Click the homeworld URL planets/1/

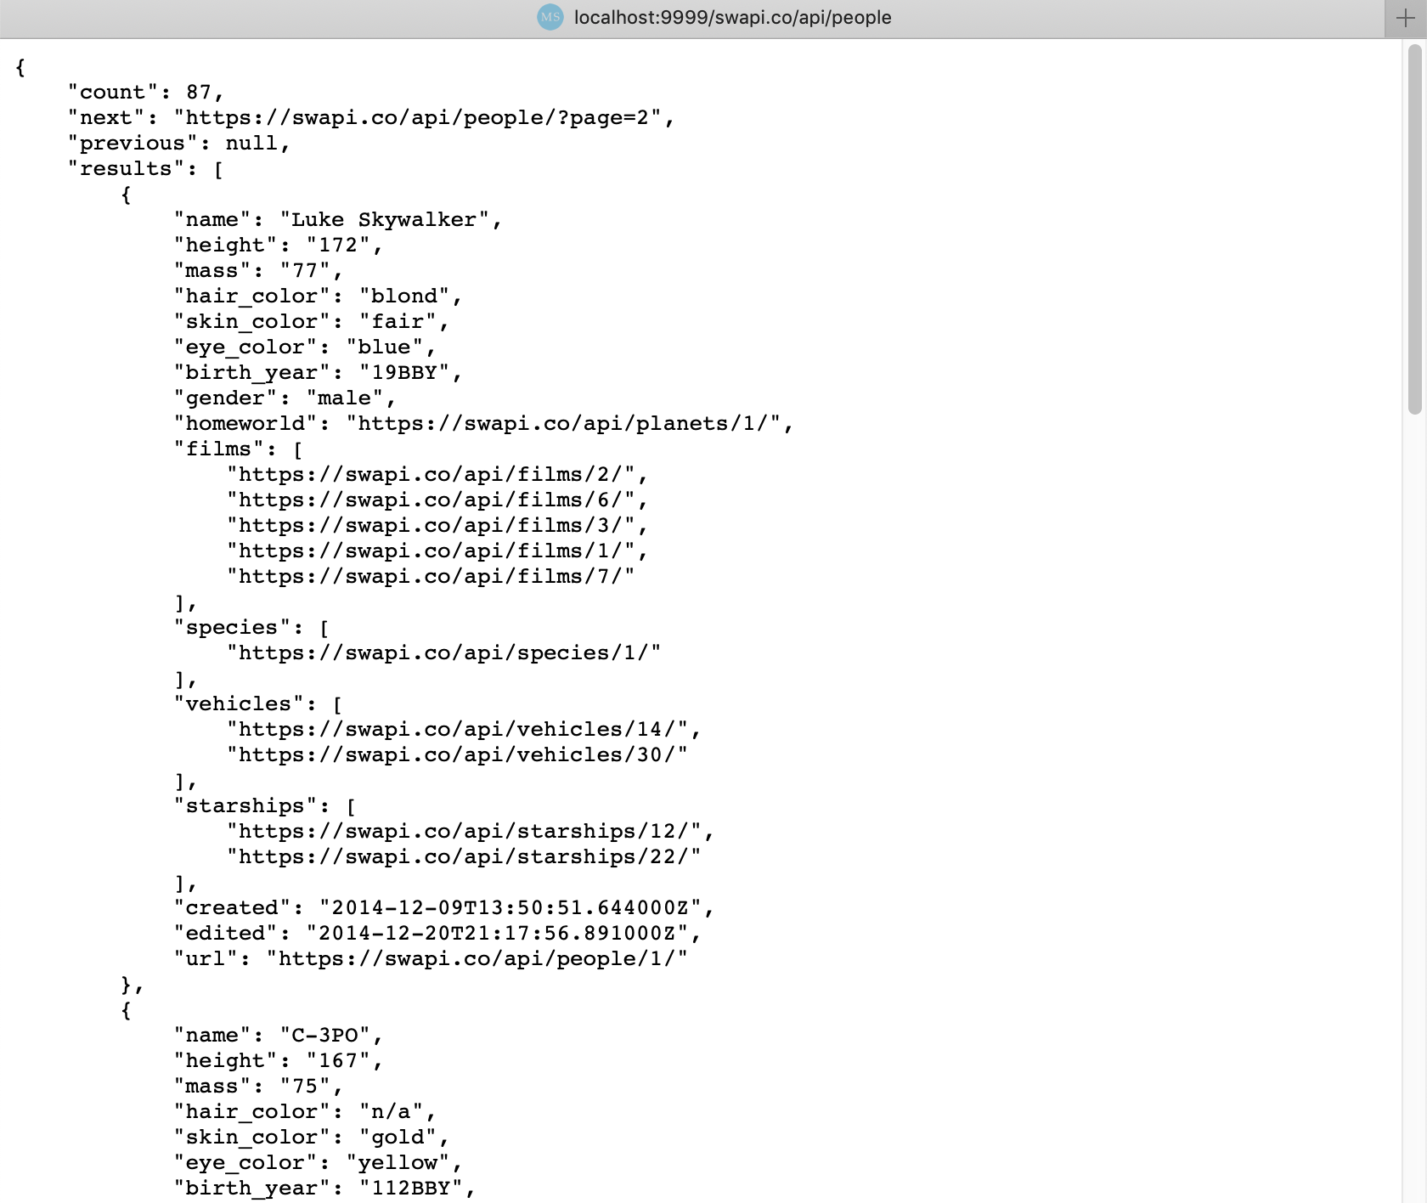[563, 423]
